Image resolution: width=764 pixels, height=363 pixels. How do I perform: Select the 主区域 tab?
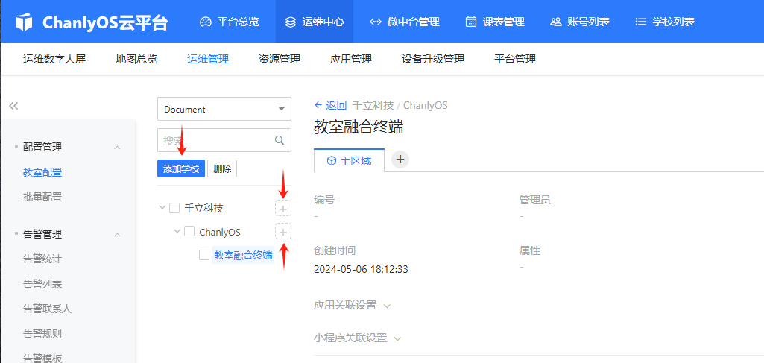point(349,160)
